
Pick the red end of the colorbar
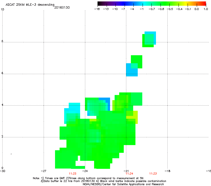(204, 4)
